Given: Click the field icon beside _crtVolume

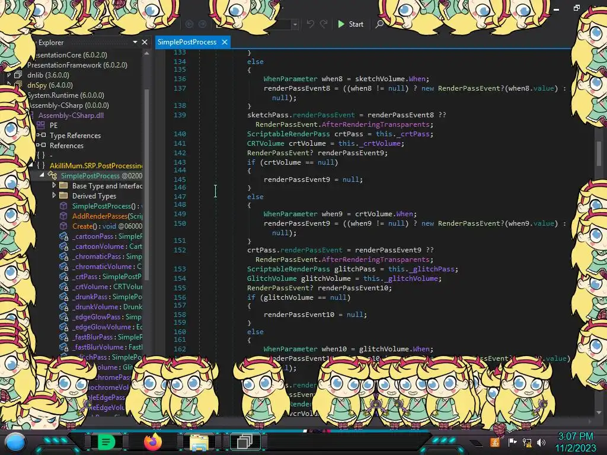Looking at the screenshot, I should (64, 286).
